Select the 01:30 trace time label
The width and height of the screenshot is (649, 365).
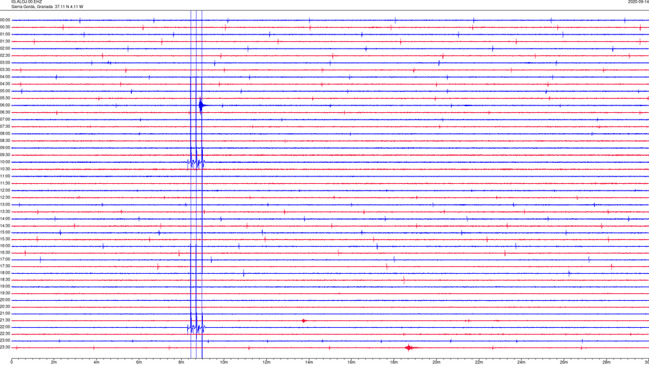(5, 41)
